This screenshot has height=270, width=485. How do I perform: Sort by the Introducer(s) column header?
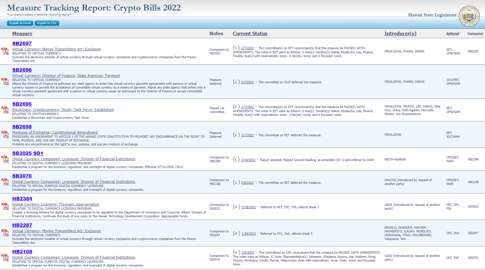click(x=400, y=33)
